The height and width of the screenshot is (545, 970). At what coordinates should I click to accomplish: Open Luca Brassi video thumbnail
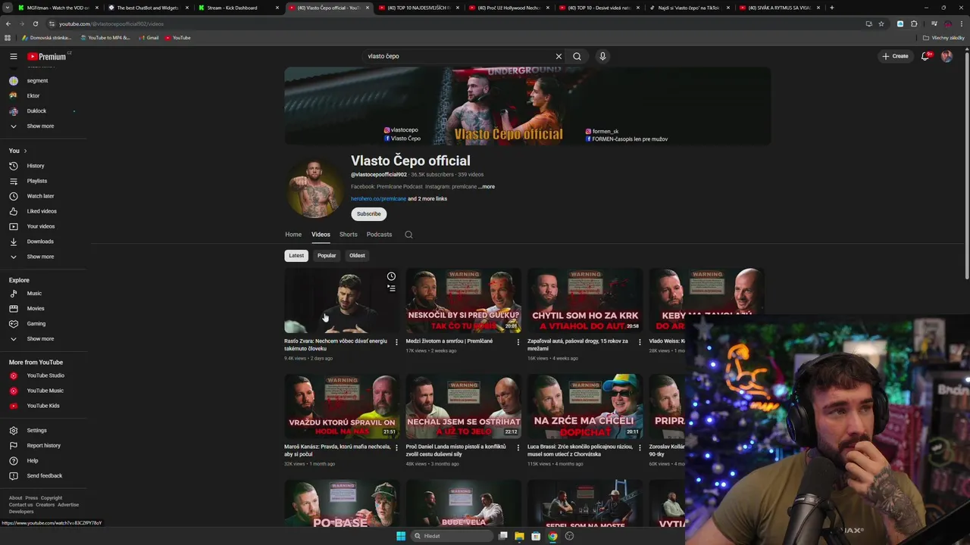click(585, 406)
